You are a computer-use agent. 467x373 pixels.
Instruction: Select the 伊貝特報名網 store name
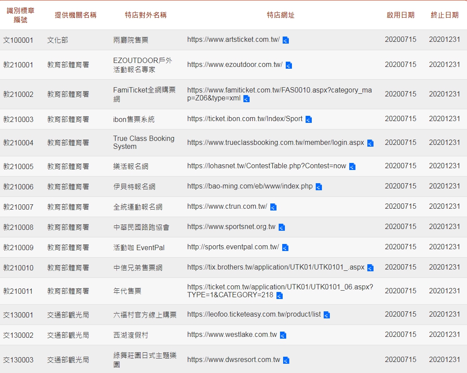click(134, 187)
